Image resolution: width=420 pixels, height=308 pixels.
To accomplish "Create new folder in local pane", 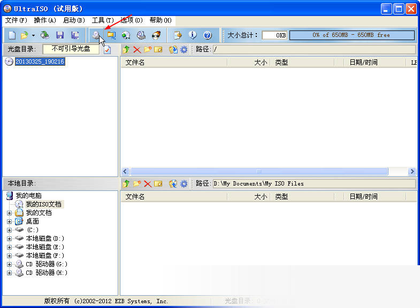I will 137,183.
